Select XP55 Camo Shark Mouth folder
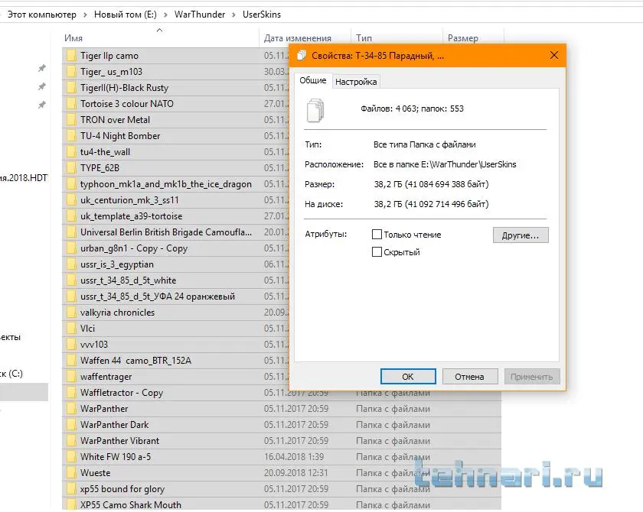Image resolution: width=643 pixels, height=512 pixels. point(131,505)
